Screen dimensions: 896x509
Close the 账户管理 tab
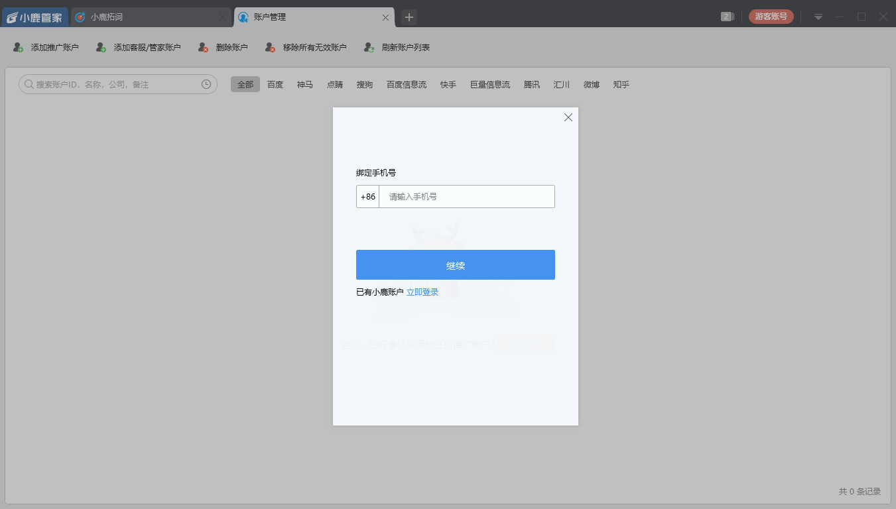pyautogui.click(x=385, y=18)
